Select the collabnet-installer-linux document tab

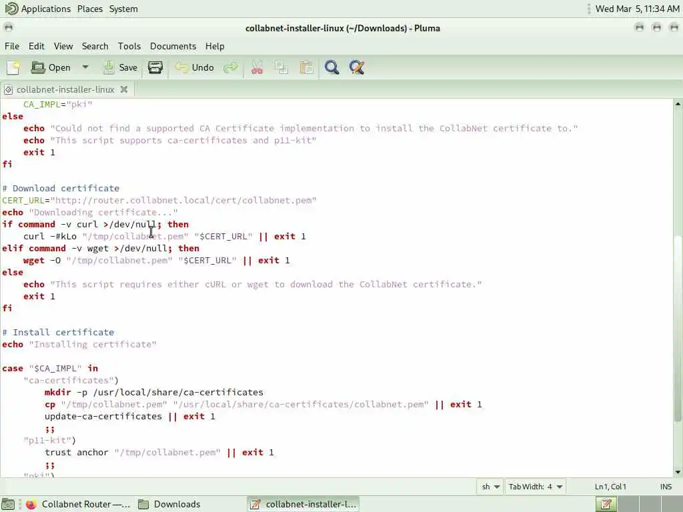pyautogui.click(x=65, y=90)
